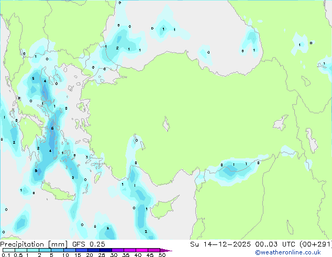Click the 2–5 mm legend color swatch

[x=45, y=250]
